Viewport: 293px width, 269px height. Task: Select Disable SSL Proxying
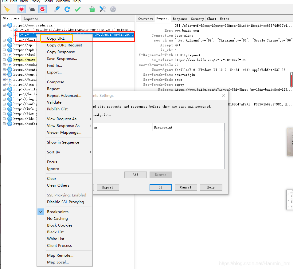click(x=65, y=202)
